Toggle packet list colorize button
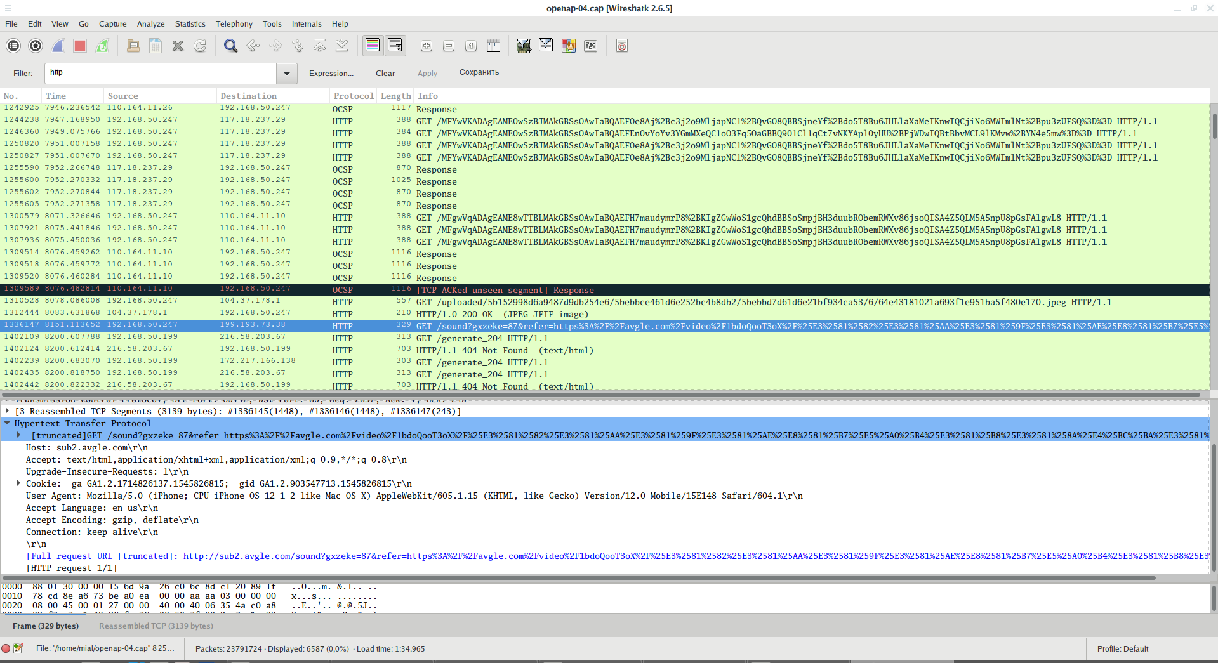The height and width of the screenshot is (663, 1218). [x=373, y=46]
